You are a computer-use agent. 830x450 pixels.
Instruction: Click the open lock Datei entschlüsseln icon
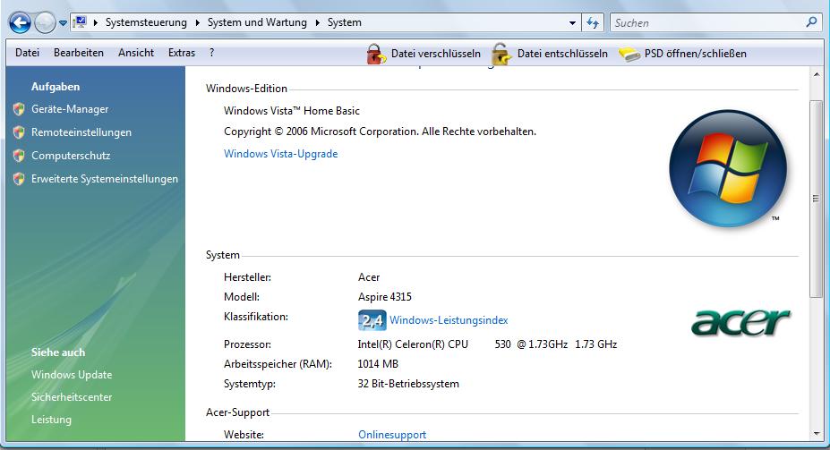click(501, 54)
